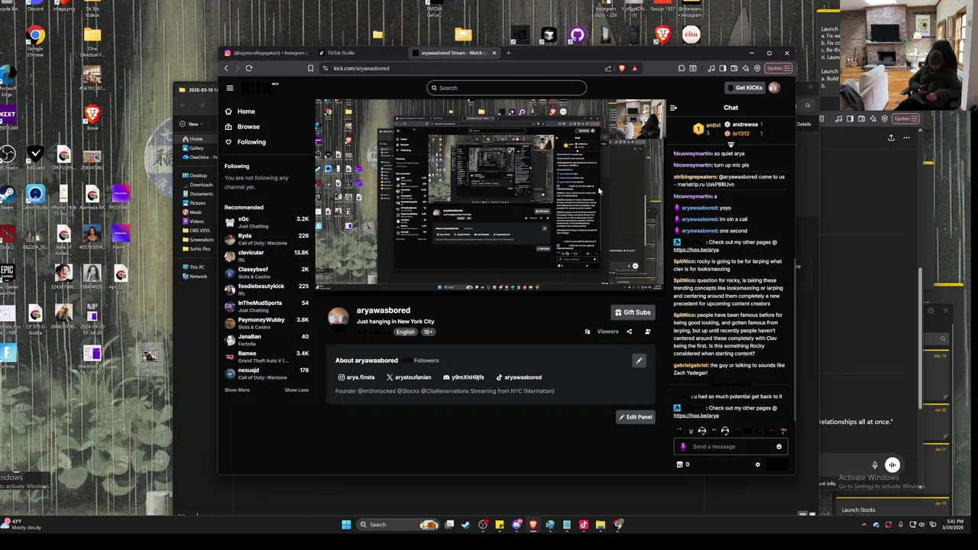Expand the chat leaderboard chevron
This screenshot has height=550, width=978.
730,144
